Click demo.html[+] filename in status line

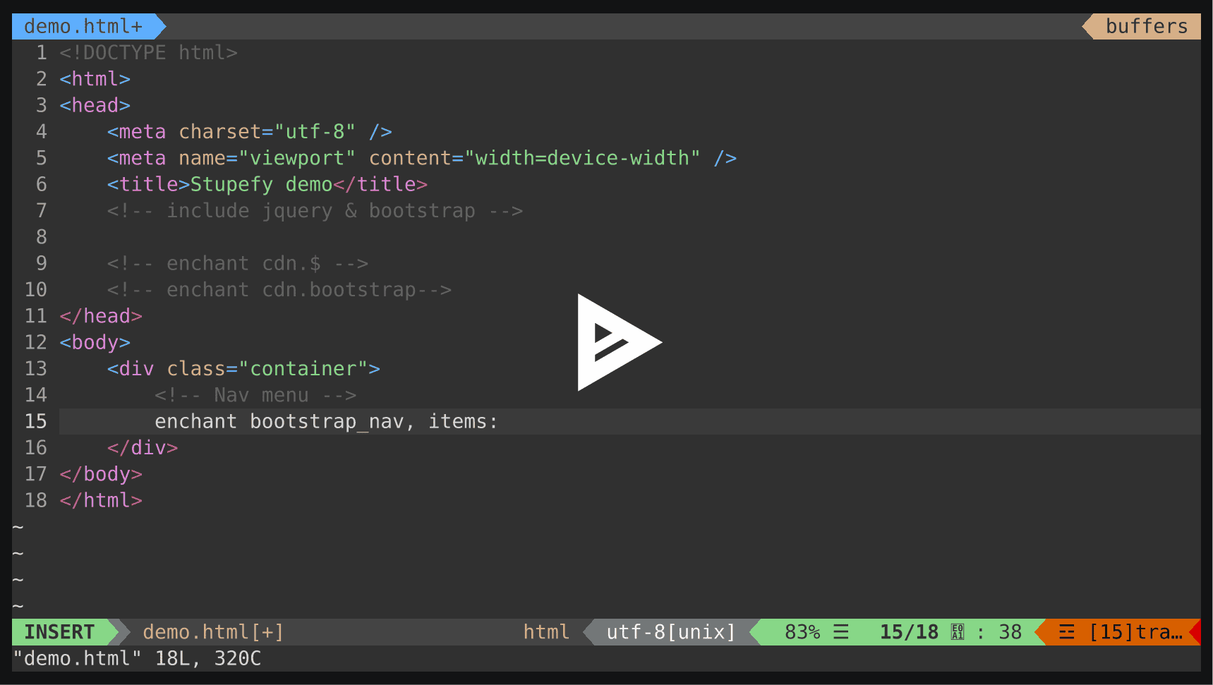pos(213,632)
